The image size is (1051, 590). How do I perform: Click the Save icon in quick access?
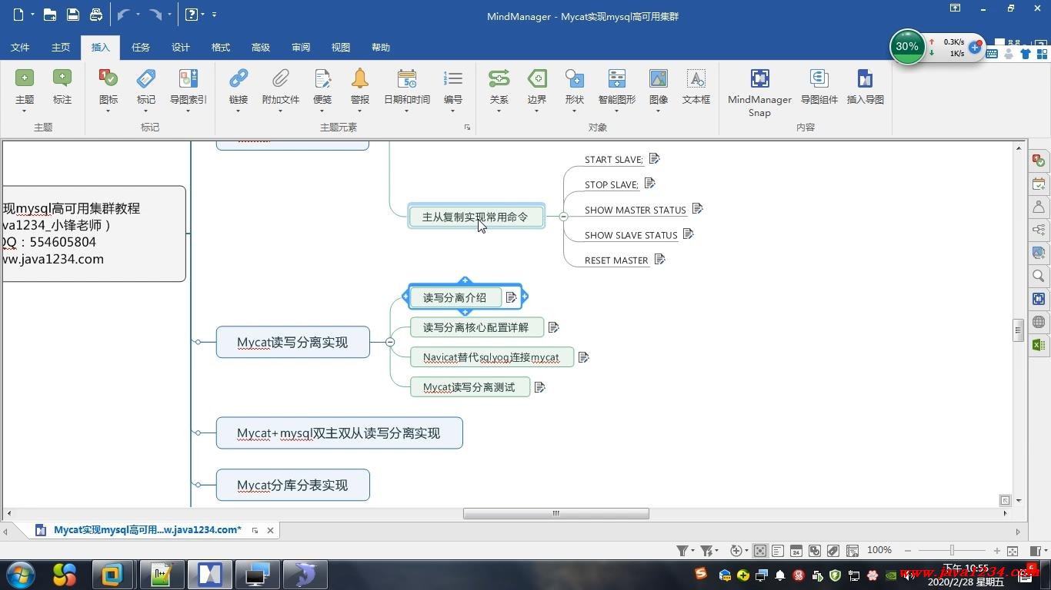pos(73,15)
